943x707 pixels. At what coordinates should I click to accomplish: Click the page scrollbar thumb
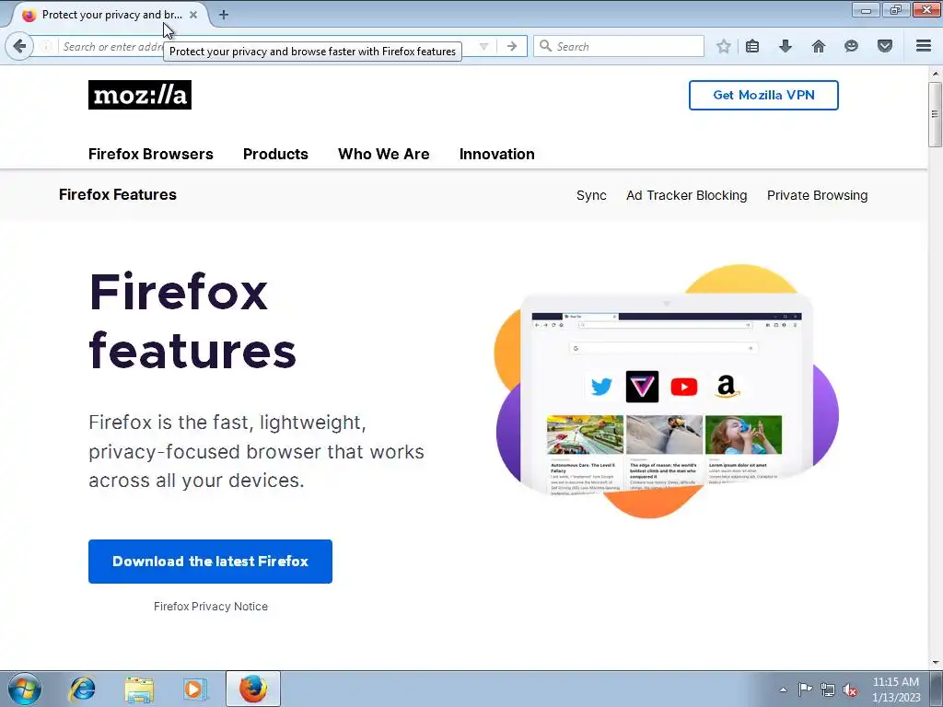(x=935, y=114)
